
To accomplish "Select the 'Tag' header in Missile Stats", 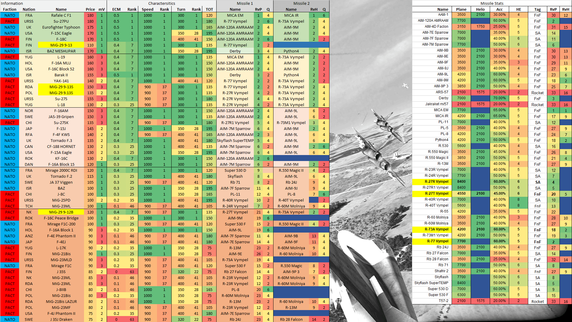I will tap(537, 9).
